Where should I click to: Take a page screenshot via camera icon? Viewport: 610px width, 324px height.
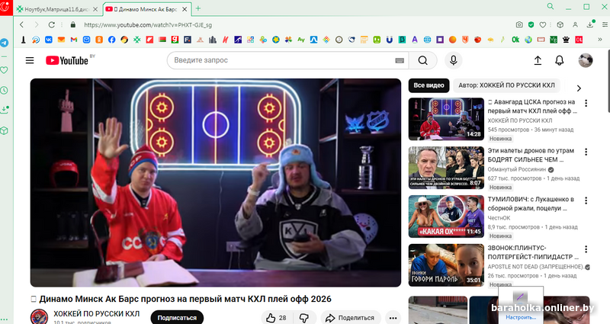click(519, 24)
